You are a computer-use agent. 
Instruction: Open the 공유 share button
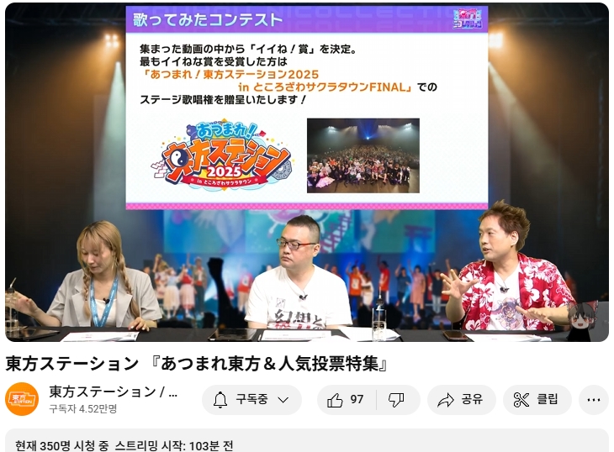(x=461, y=400)
